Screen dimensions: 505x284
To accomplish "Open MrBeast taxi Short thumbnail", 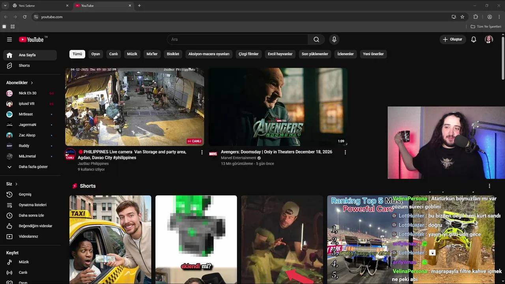I will click(x=110, y=239).
